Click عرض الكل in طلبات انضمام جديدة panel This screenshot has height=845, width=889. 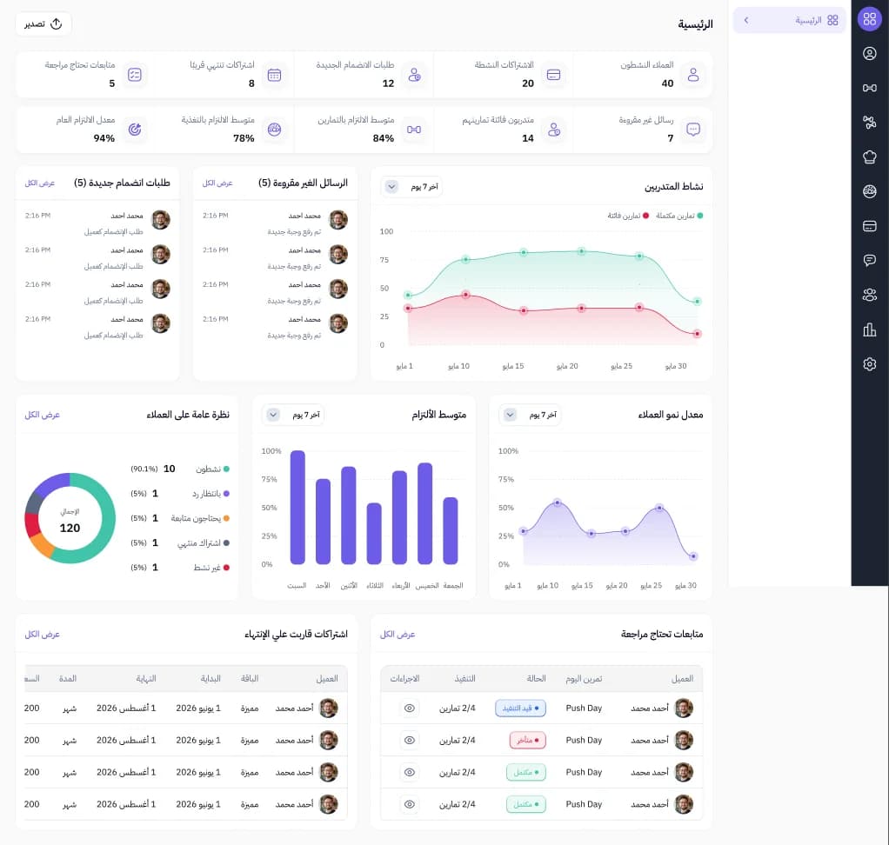[40, 183]
